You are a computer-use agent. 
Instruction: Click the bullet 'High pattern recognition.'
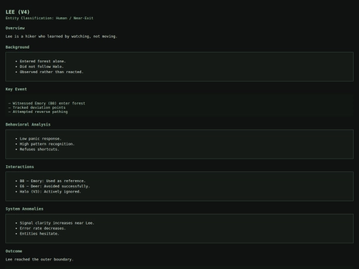[47, 144]
